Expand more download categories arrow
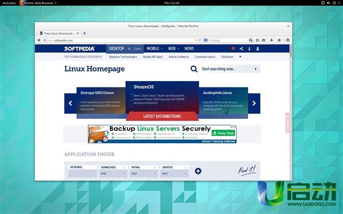 point(240,56)
